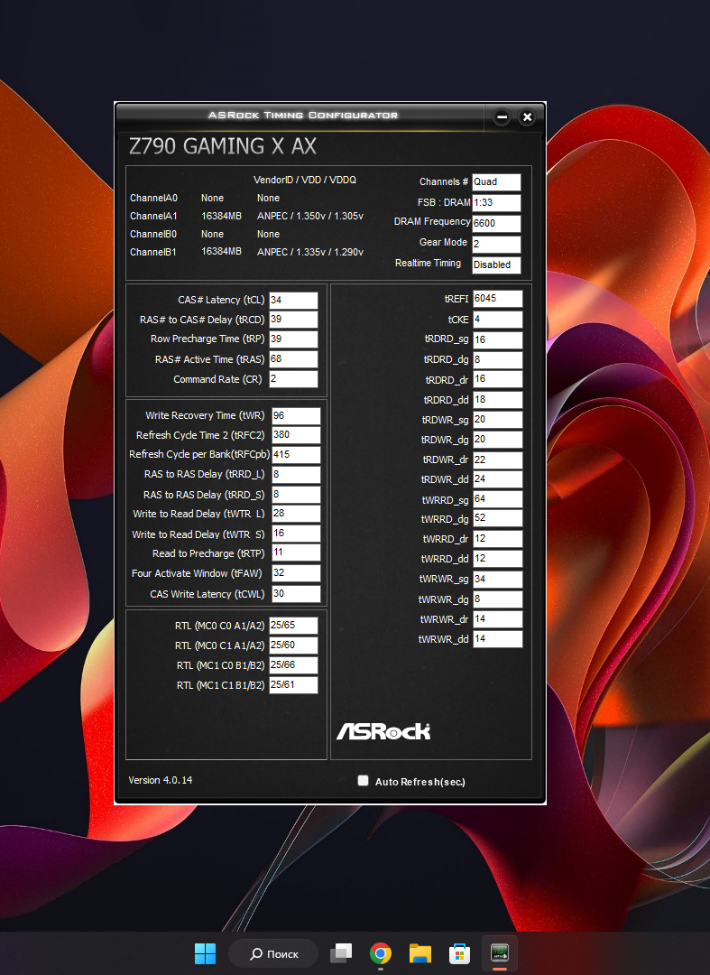Select the tCKE value field
710x975 pixels.
click(x=498, y=320)
